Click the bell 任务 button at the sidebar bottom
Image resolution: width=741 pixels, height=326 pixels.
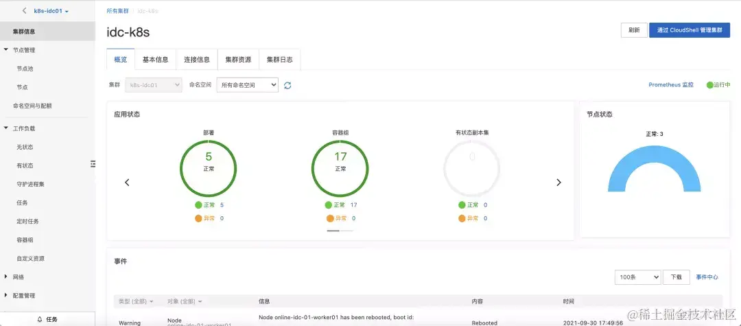pyautogui.click(x=47, y=319)
